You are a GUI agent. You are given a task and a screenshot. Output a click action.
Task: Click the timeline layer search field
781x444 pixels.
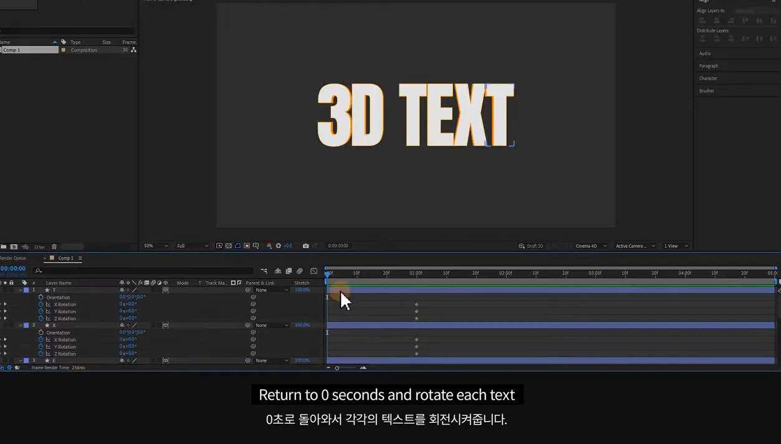coord(145,271)
